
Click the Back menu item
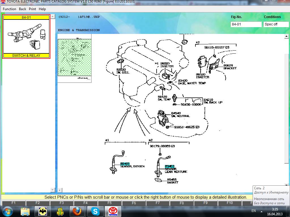(23, 9)
